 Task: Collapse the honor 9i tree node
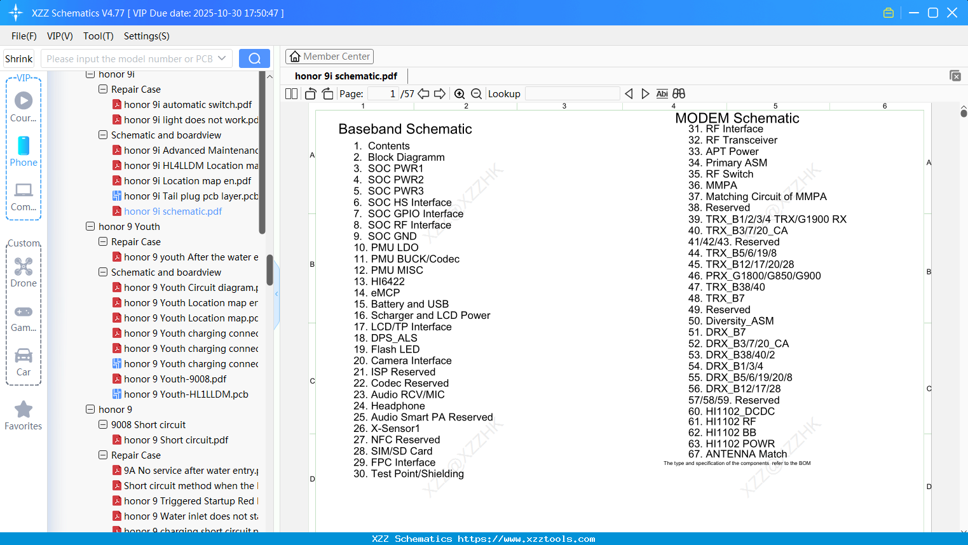coord(90,74)
